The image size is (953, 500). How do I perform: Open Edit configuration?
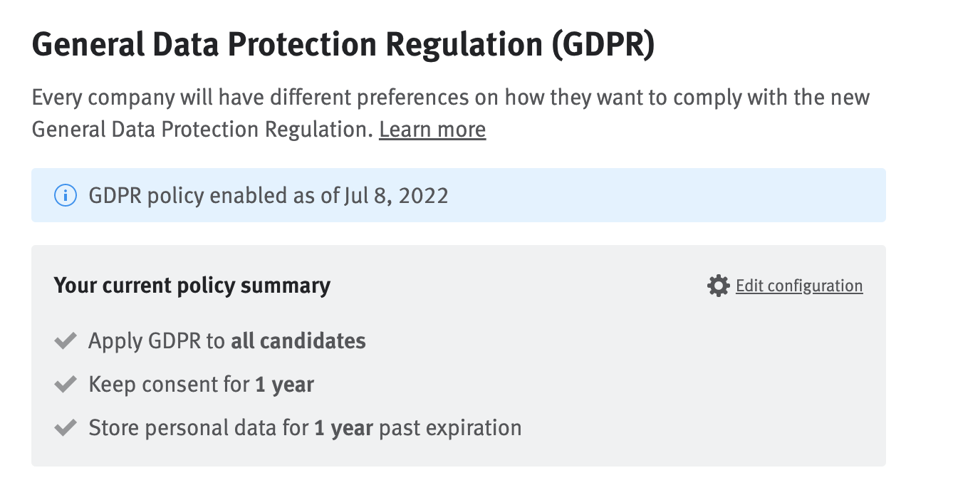(799, 285)
